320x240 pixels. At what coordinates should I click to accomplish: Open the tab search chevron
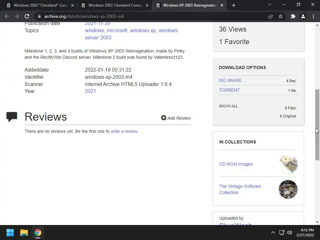click(270, 4)
